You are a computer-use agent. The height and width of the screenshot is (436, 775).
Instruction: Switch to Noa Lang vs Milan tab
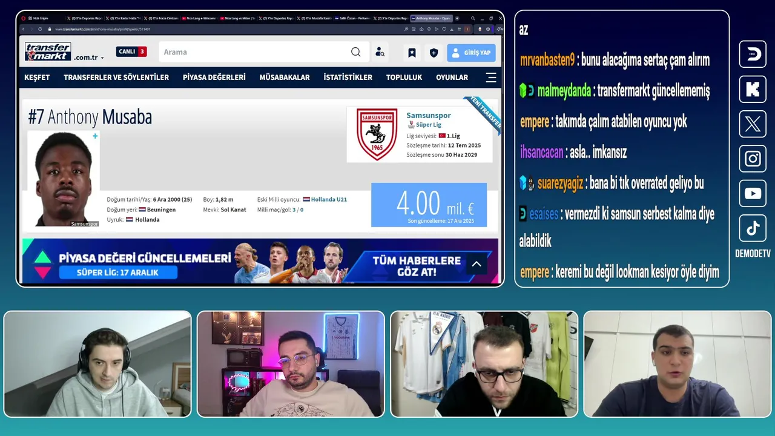click(x=238, y=18)
